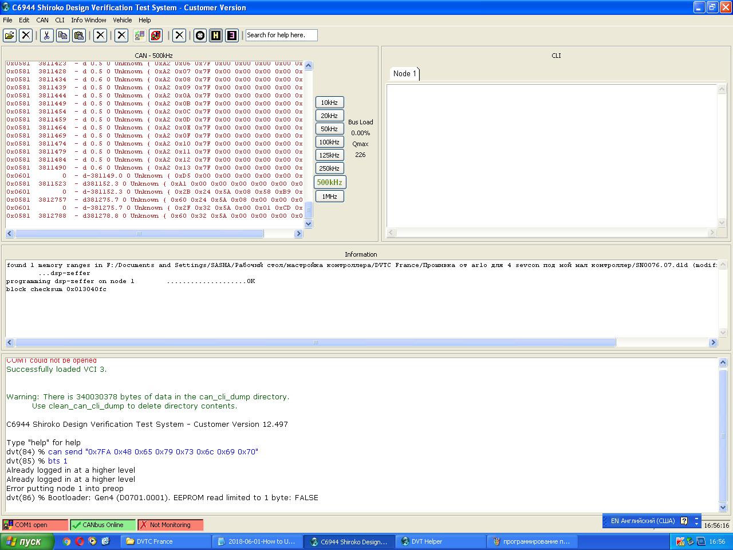This screenshot has width=733, height=550.
Task: Select the 250kHz baud rate
Action: 329,168
